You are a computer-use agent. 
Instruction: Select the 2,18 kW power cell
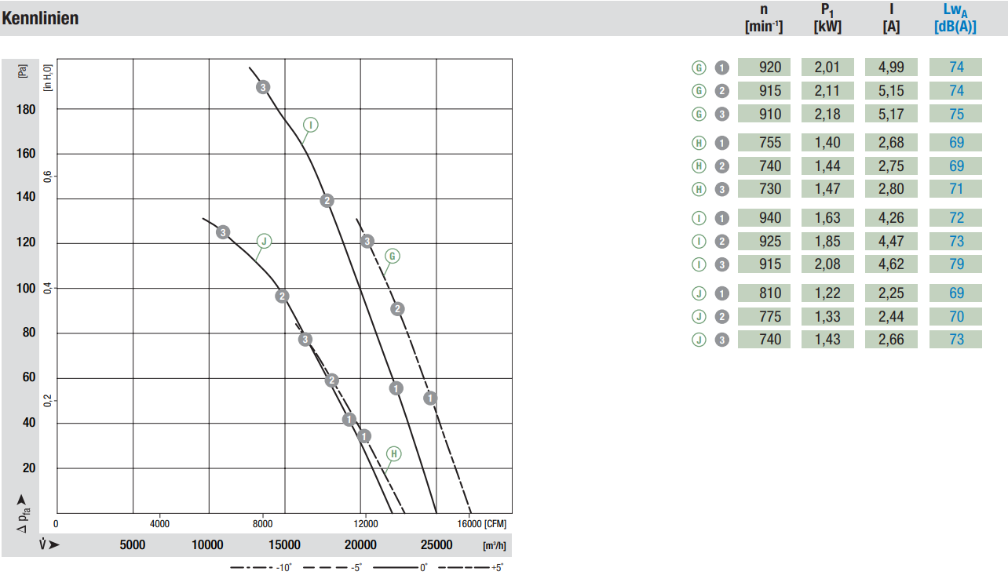827,115
